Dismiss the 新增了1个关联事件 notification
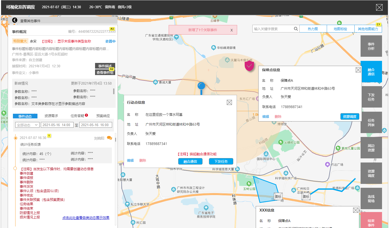389x228 pixels. pos(232,30)
